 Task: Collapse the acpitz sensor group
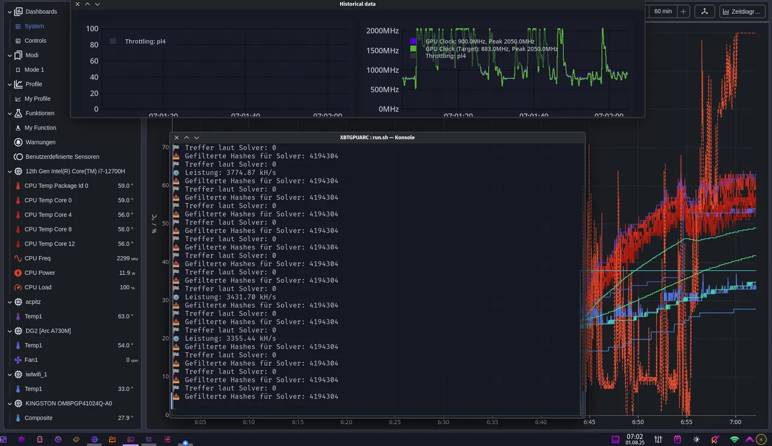pos(9,302)
